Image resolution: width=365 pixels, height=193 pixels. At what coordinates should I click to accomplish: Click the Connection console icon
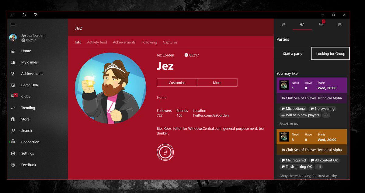click(x=13, y=142)
